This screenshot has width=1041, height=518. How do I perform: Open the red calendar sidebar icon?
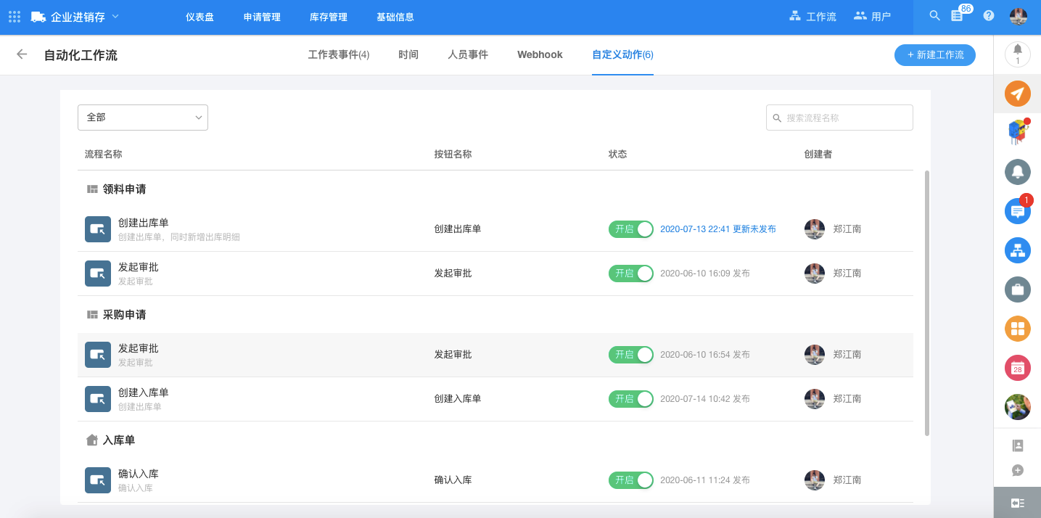pyautogui.click(x=1017, y=368)
